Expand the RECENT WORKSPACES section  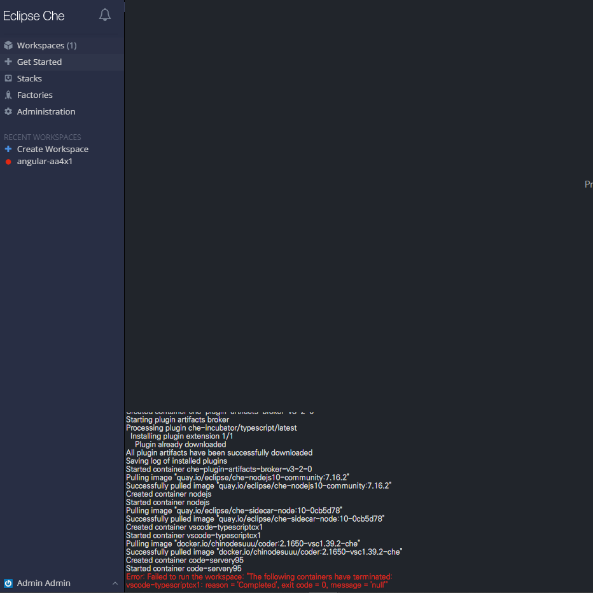pos(42,137)
